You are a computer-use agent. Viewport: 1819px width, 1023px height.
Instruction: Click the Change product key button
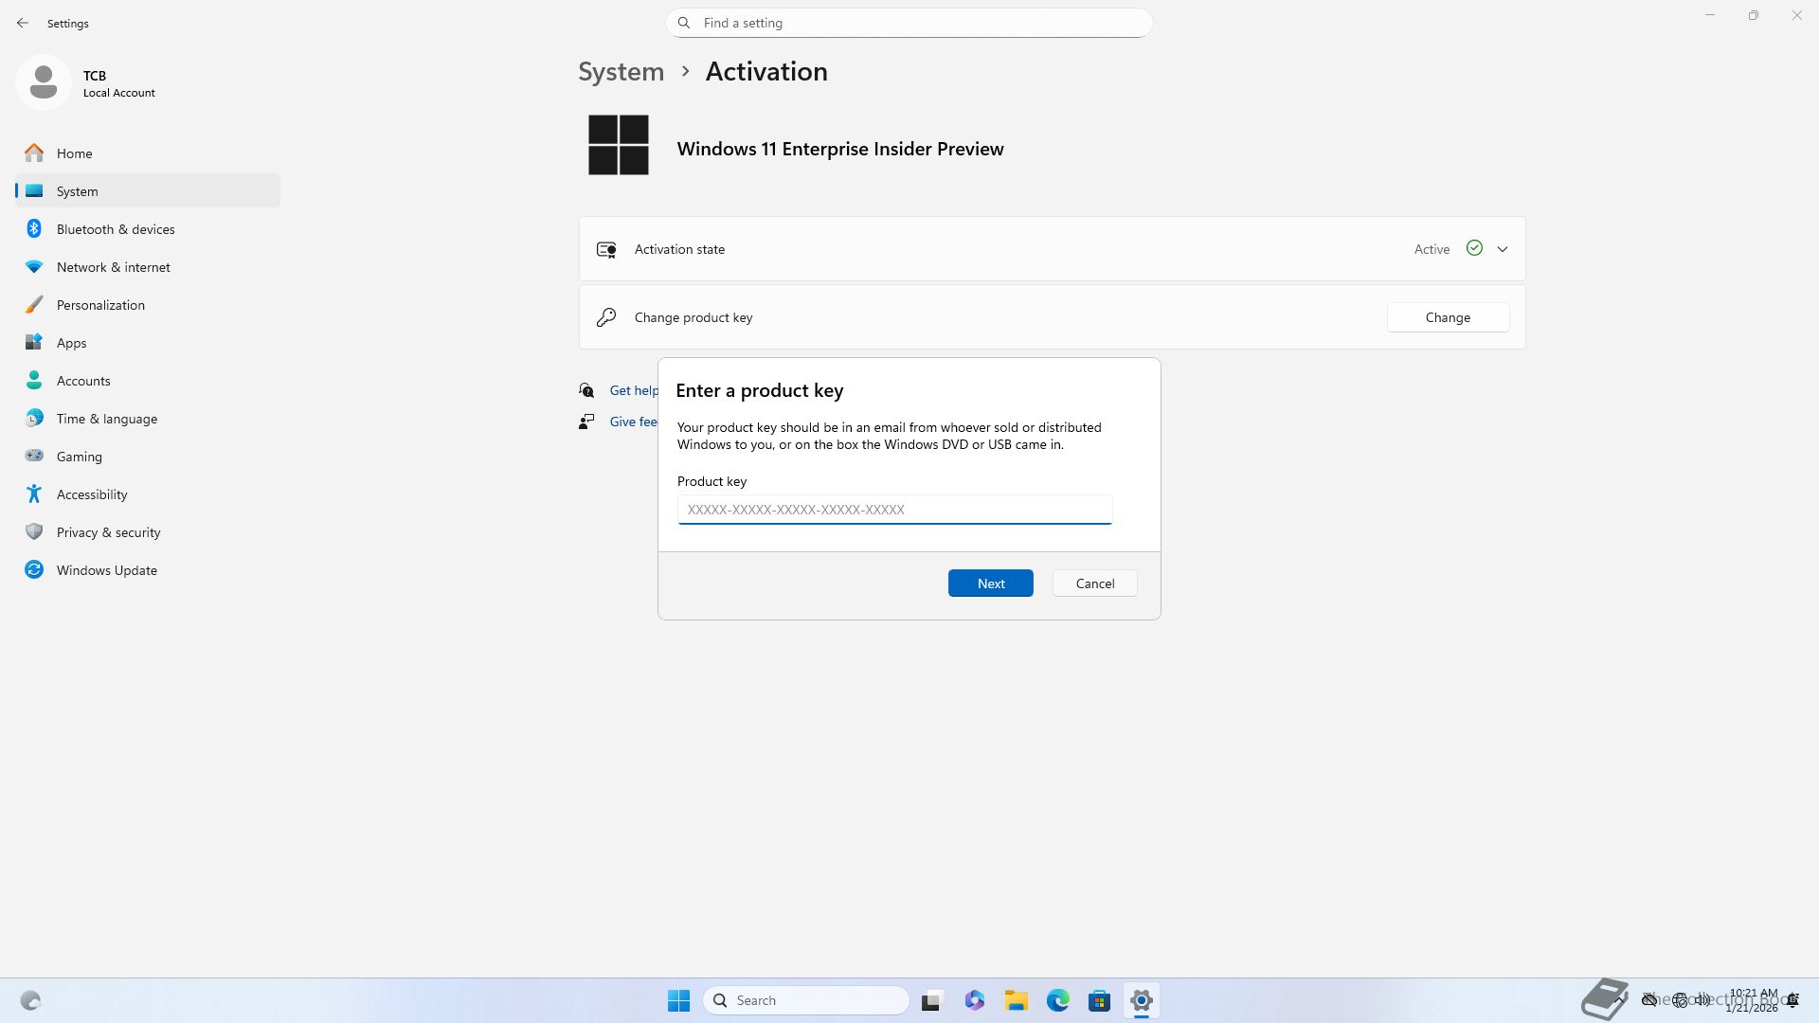click(1448, 317)
